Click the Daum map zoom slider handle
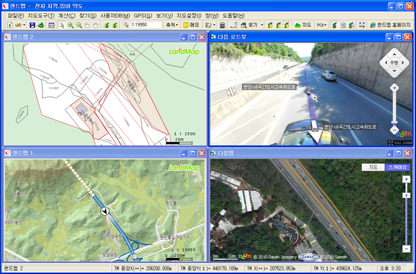The width and height of the screenshot is (416, 274). 406,195
